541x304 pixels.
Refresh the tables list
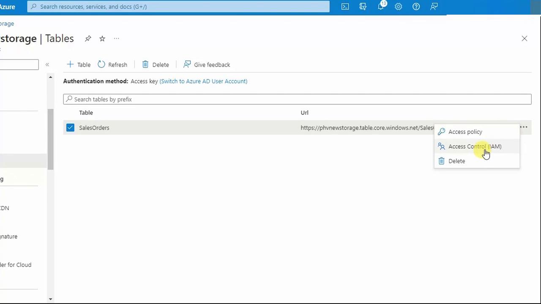[112, 65]
